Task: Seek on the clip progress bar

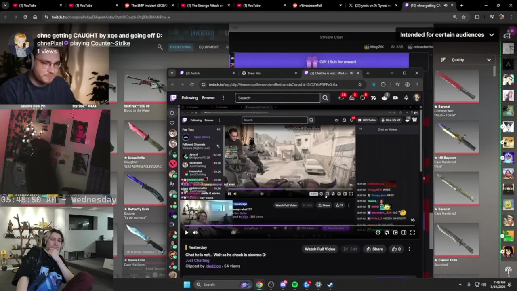Action: pyautogui.click(x=299, y=226)
